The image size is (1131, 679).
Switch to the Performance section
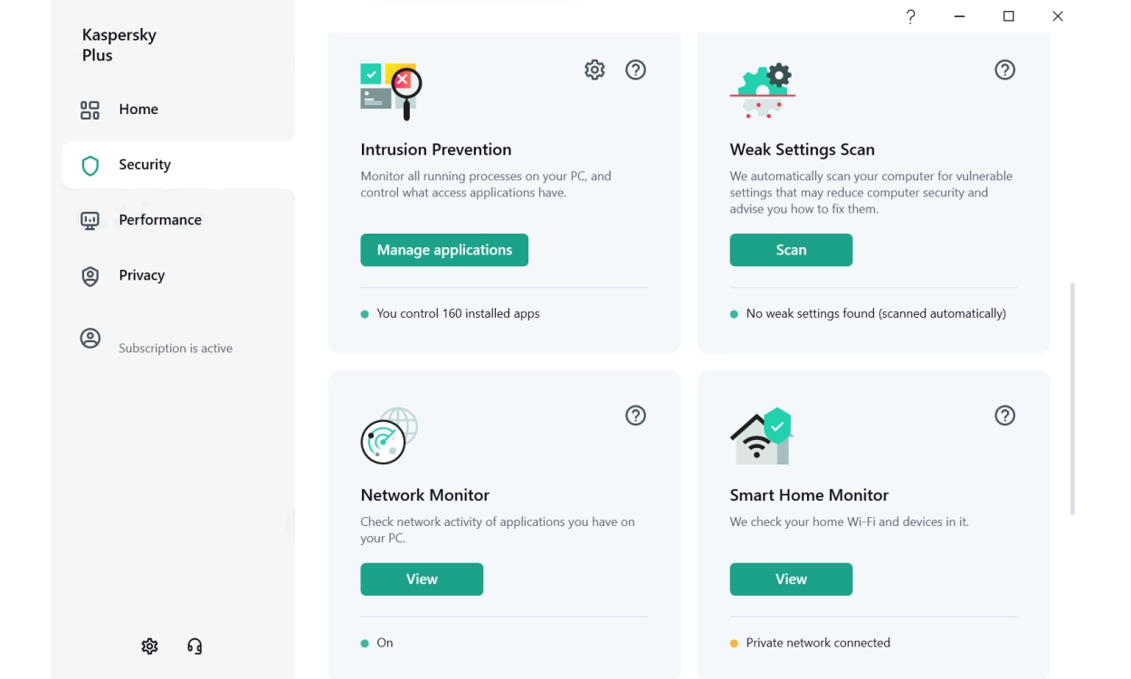click(x=160, y=219)
